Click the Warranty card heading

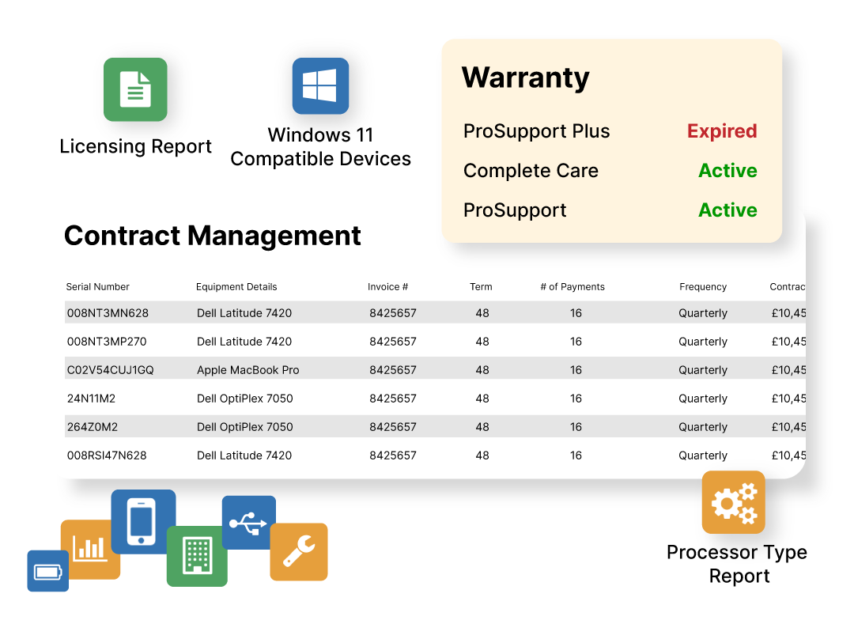pos(526,77)
